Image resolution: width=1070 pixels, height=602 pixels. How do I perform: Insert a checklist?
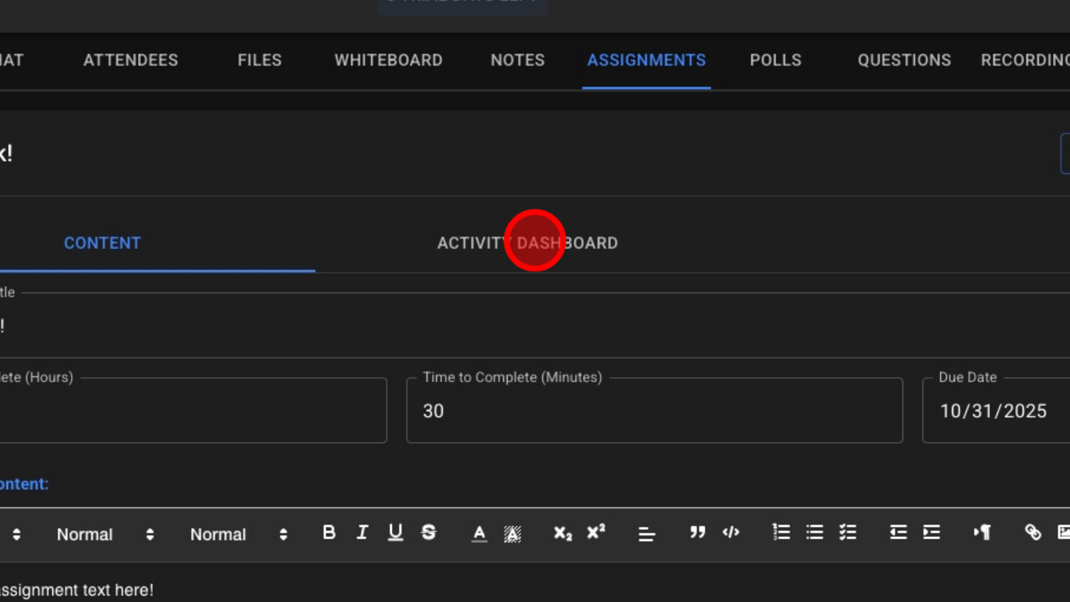pyautogui.click(x=848, y=533)
